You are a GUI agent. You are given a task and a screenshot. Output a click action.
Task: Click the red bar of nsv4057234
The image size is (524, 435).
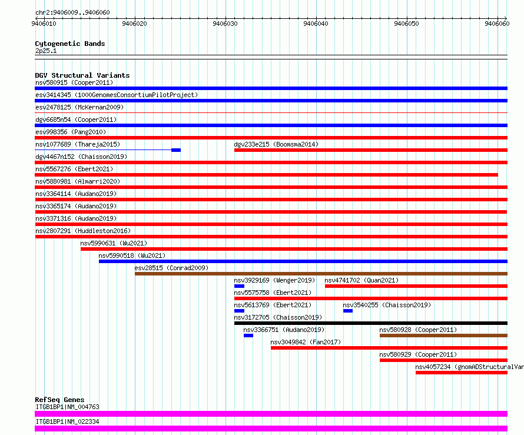click(462, 373)
